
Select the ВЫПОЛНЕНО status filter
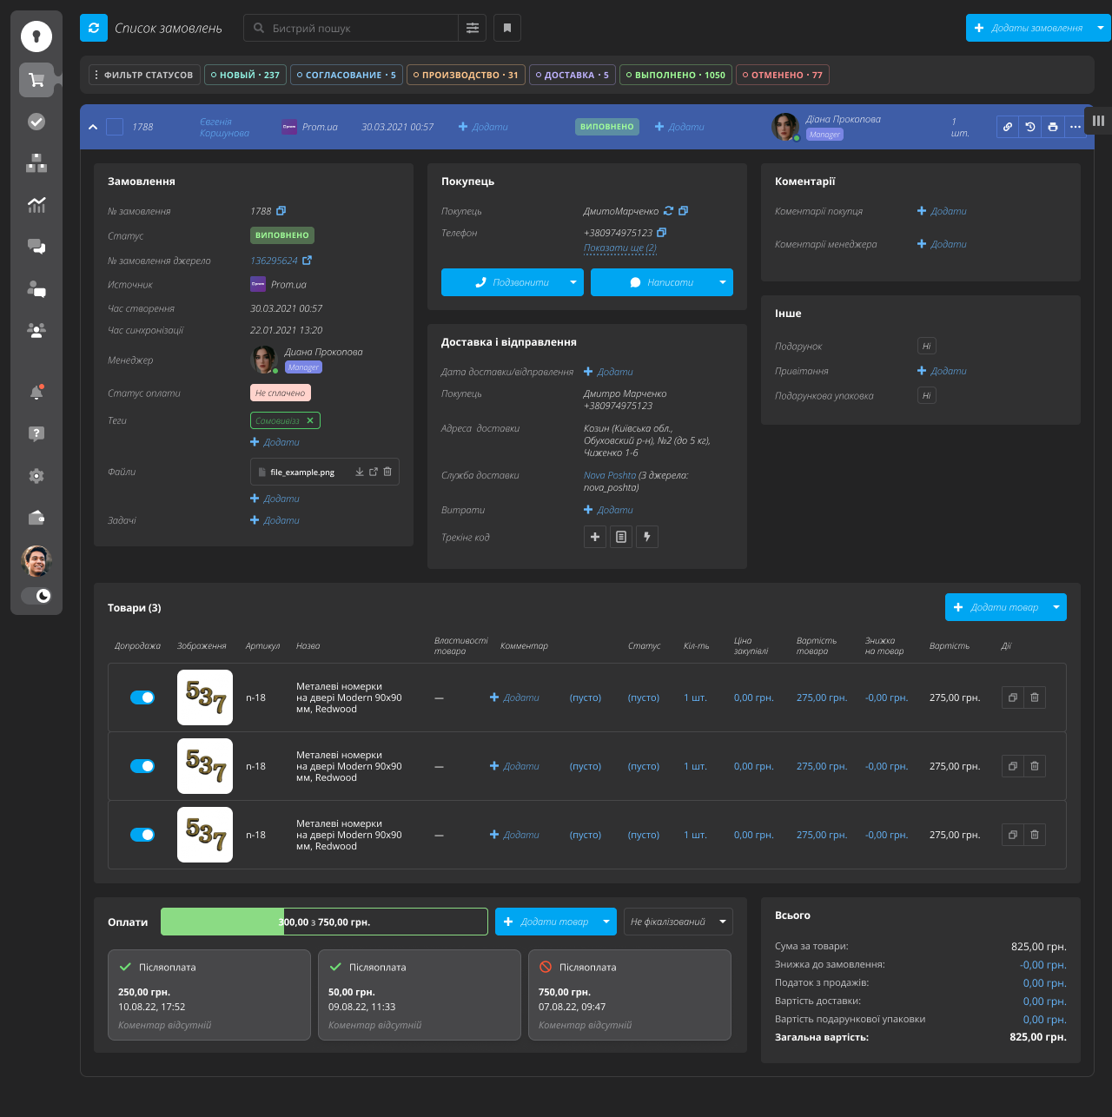pos(676,75)
